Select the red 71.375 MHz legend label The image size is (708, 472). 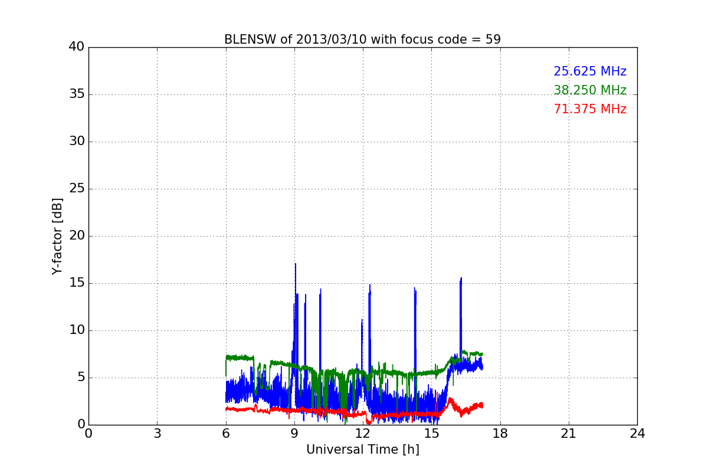coord(590,109)
